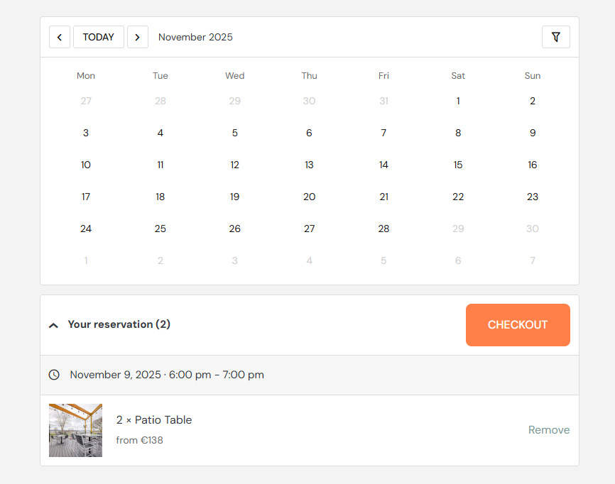Click the clock icon next to reservation time
The height and width of the screenshot is (484, 615).
tap(53, 375)
